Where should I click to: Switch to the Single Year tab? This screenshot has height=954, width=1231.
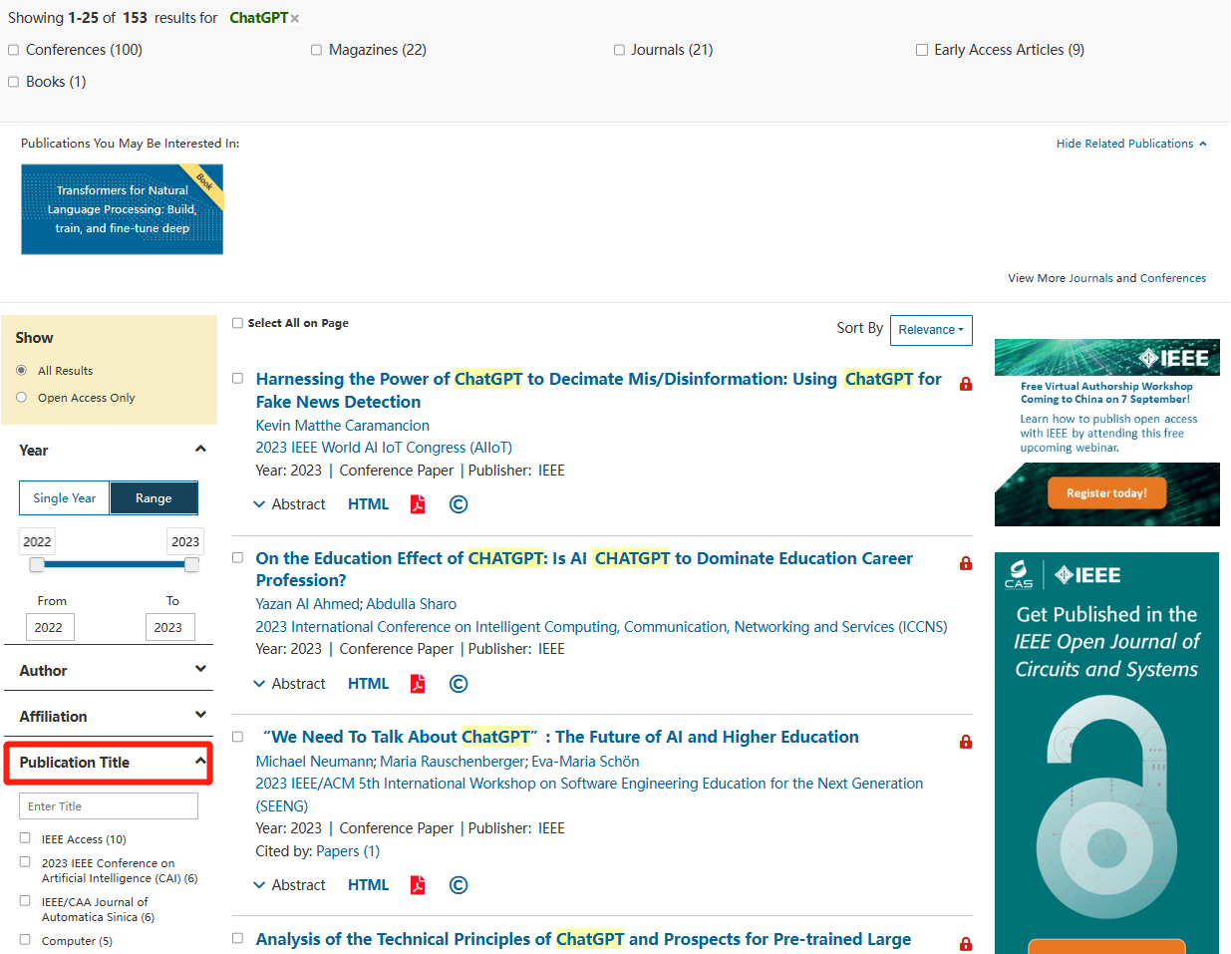click(x=65, y=498)
